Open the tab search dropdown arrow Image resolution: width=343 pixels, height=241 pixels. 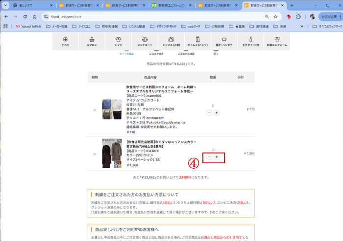[x=5, y=5]
